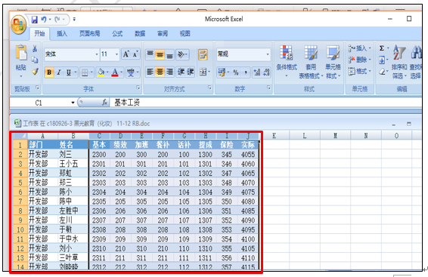Activate the Format Painter brush
Viewport: 428px width, 277px height.
35,72
